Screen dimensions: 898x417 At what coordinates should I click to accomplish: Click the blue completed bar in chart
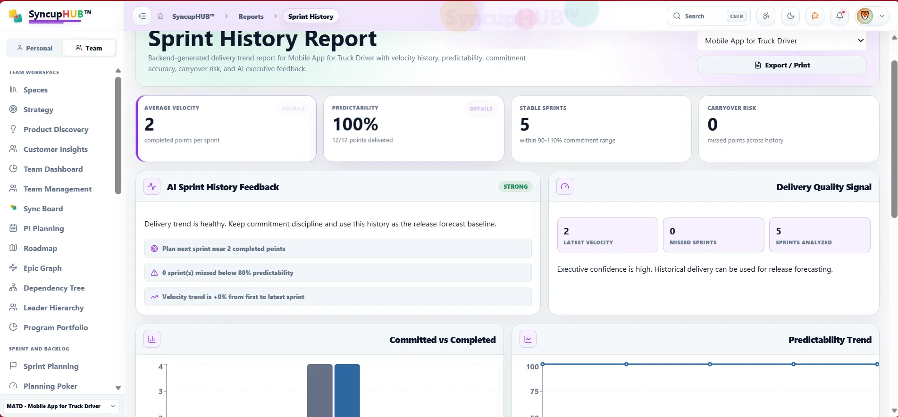347,391
